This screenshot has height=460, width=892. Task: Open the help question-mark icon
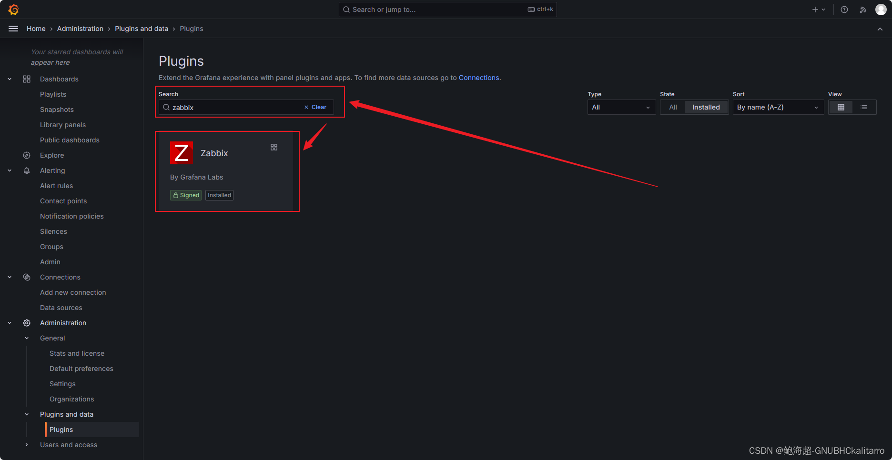[x=844, y=10]
